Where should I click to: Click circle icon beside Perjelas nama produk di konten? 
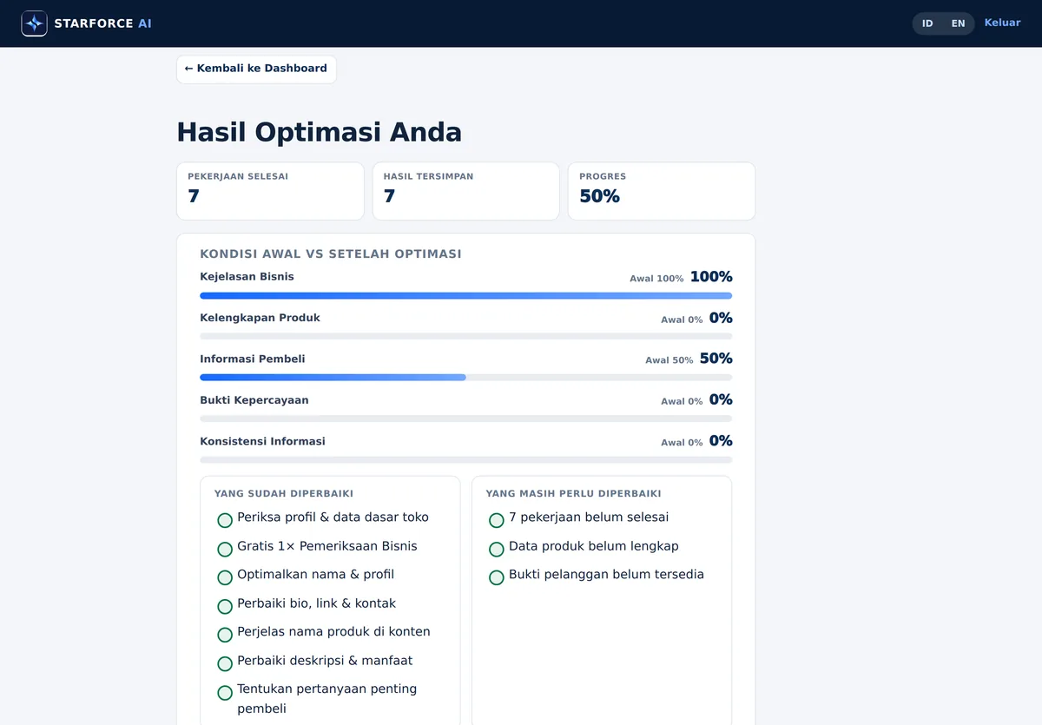(x=225, y=635)
